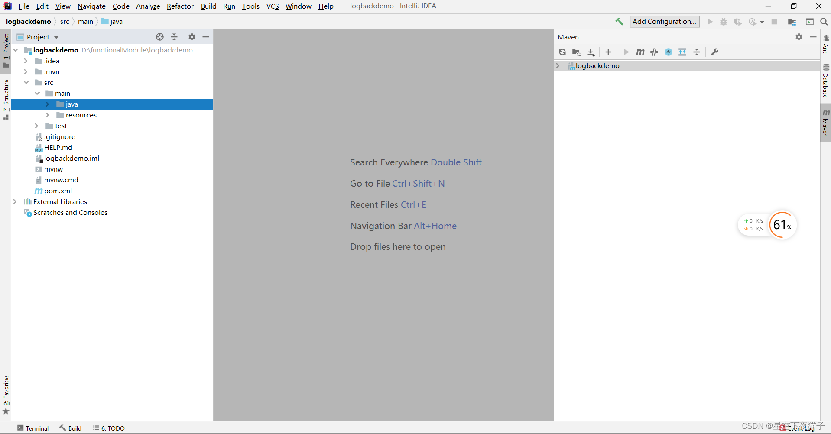Click Locate/Scroll from Source target icon

coord(160,37)
